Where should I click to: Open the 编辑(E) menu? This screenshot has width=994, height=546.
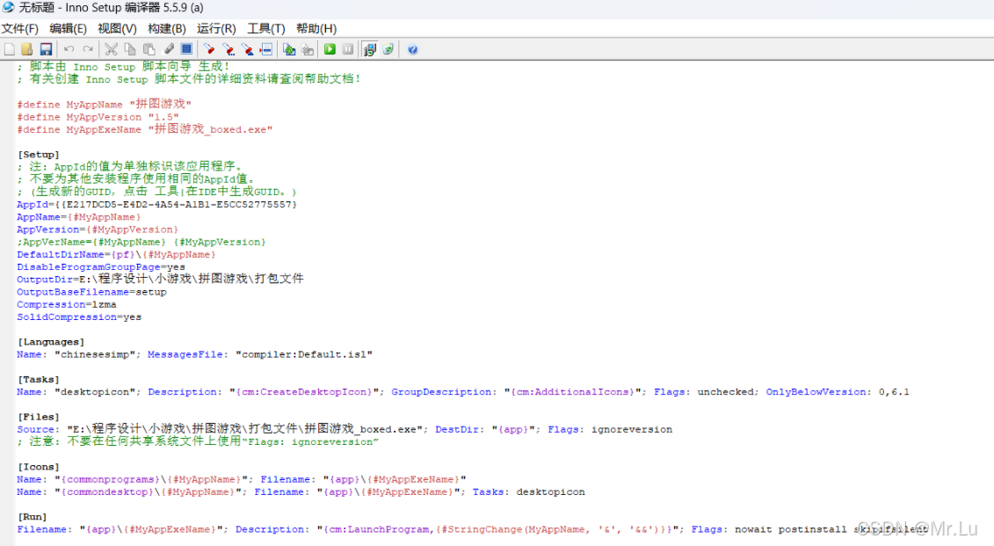coord(68,28)
